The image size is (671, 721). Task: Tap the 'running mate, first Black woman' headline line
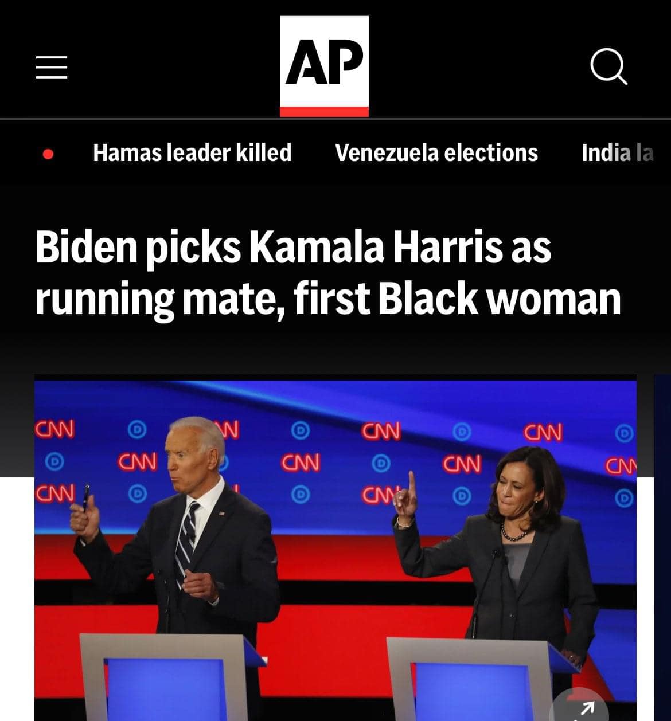[328, 299]
